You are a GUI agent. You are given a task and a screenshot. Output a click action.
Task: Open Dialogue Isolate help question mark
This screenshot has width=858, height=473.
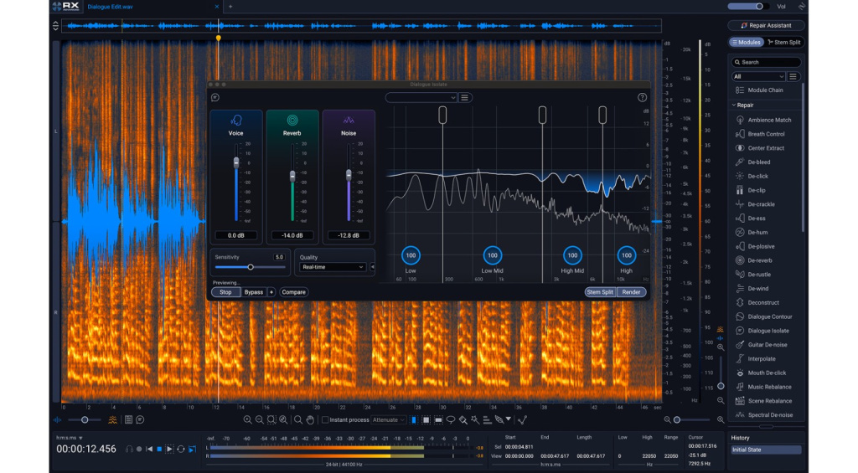coord(643,98)
